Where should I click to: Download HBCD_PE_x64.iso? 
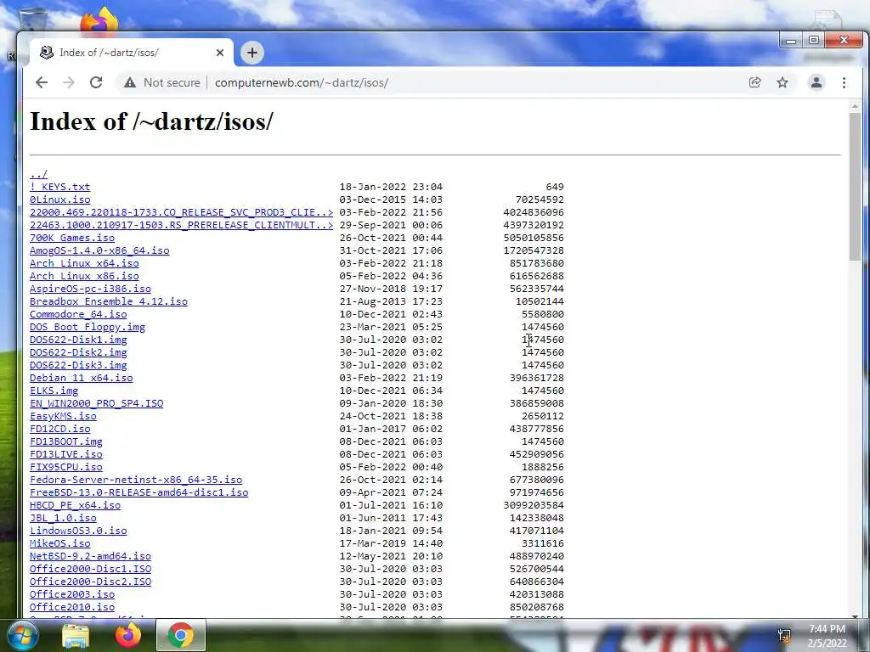click(76, 506)
